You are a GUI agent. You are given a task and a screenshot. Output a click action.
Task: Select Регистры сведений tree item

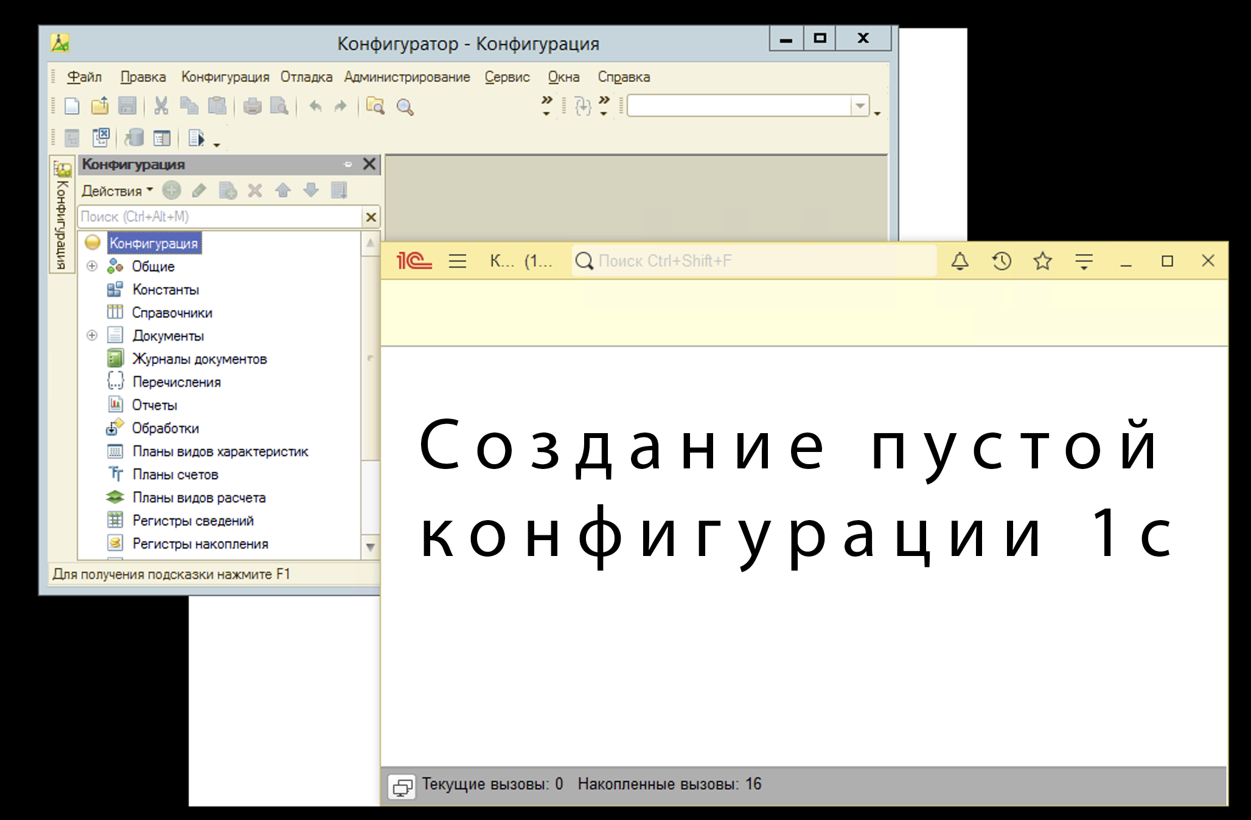pyautogui.click(x=193, y=521)
